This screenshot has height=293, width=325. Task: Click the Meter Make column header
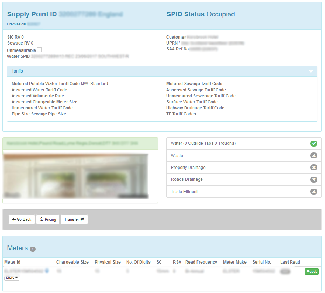tap(235, 262)
